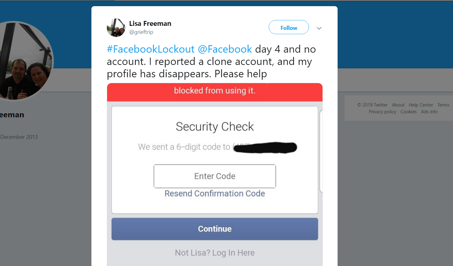This screenshot has height=266, width=453.
Task: Open the Cookies footer link
Action: click(409, 112)
